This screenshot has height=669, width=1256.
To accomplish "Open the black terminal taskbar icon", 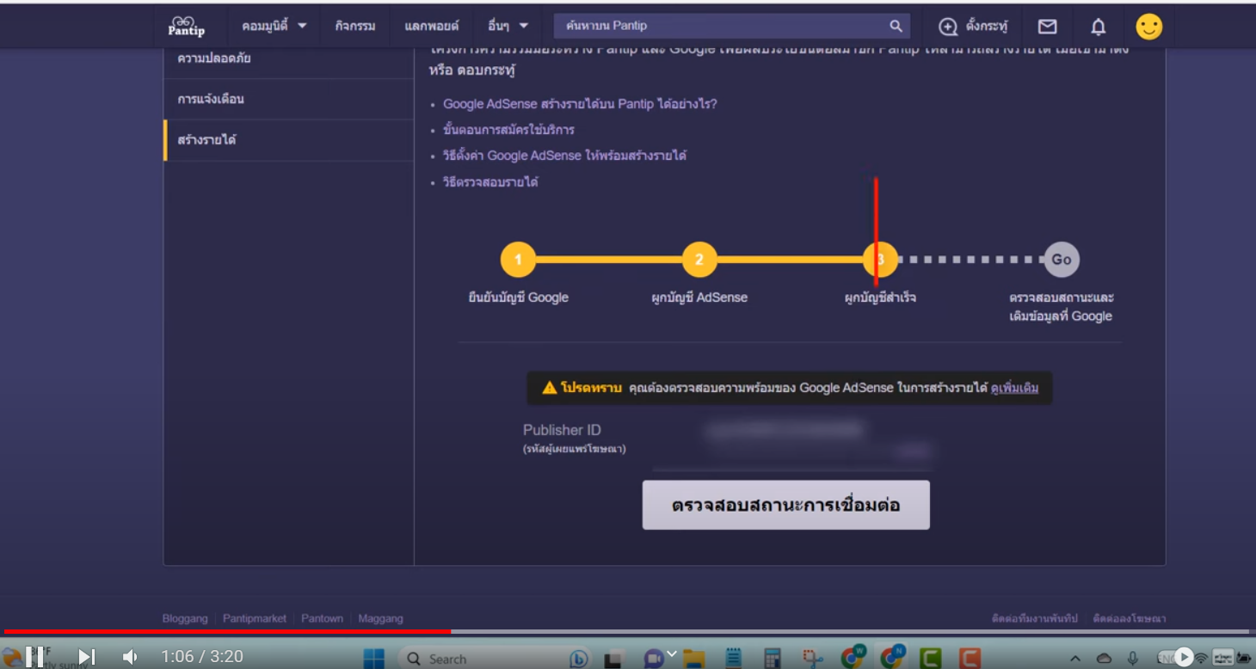I will coord(613,659).
